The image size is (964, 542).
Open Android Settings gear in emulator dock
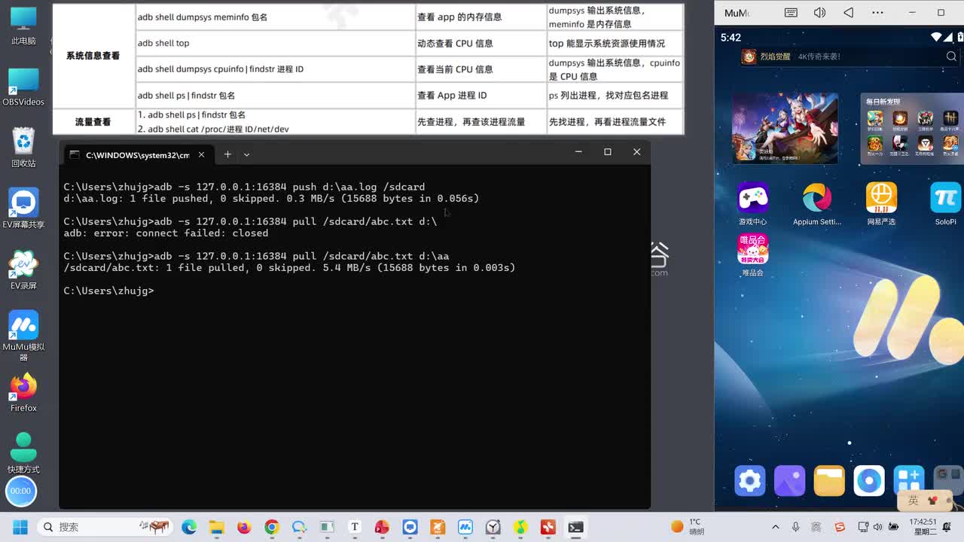point(750,480)
